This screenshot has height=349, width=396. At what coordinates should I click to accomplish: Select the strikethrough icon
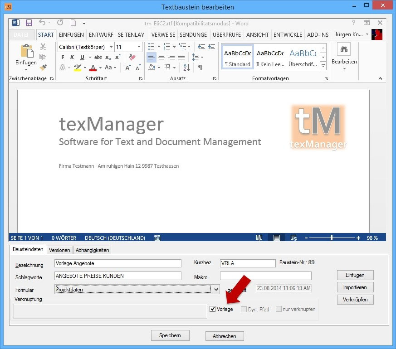(x=98, y=57)
